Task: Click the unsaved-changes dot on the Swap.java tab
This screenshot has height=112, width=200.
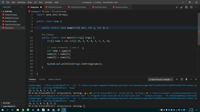Action: 41,7
